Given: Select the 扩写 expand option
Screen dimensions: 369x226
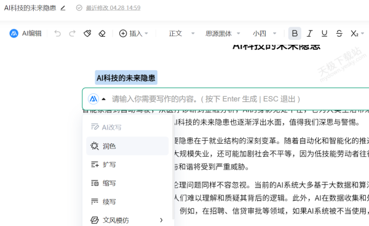Looking at the screenshot, I should (x=127, y=165).
